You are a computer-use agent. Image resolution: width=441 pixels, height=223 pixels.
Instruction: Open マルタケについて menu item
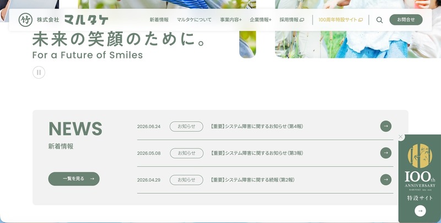(x=194, y=20)
